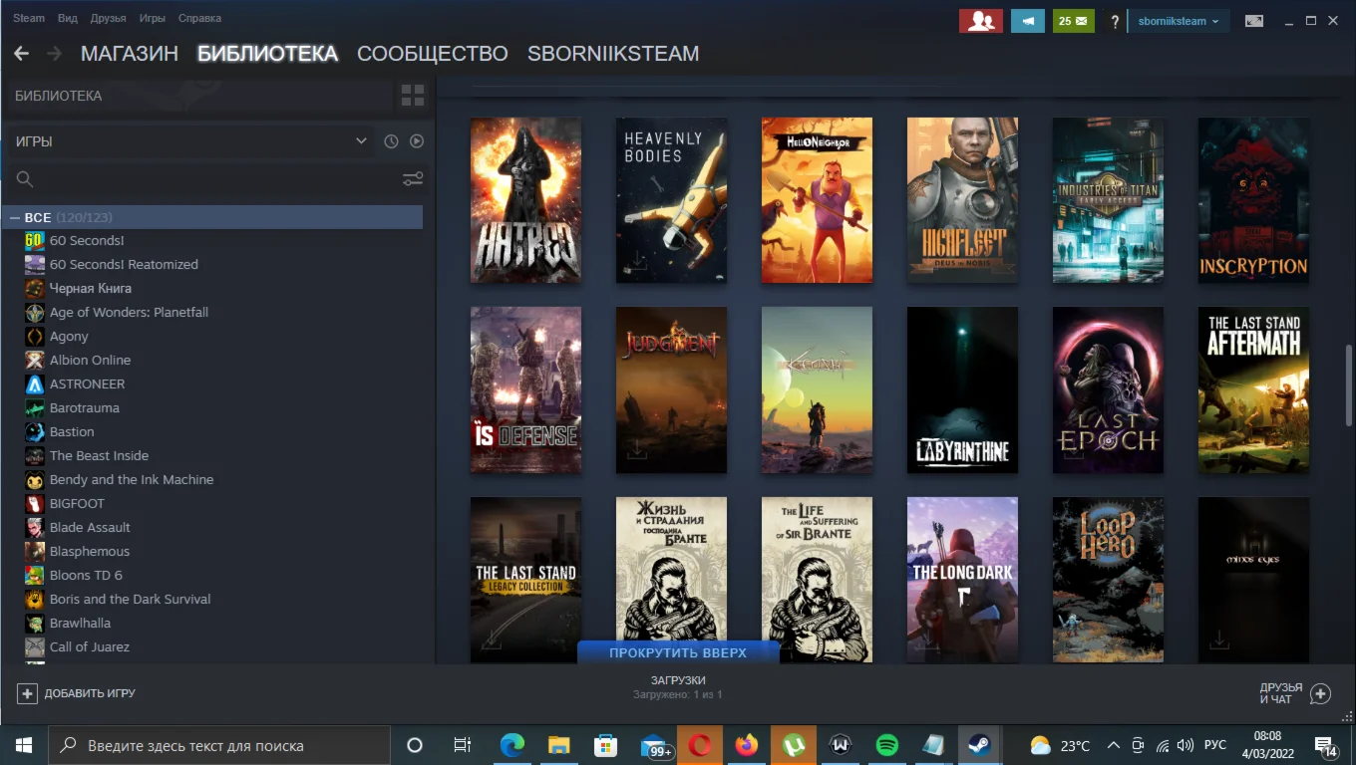Click ДОБАВИТЬ ИГРУ label

[90, 693]
